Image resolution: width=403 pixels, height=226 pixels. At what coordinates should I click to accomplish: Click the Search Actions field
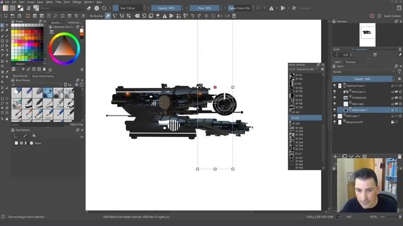coord(392,16)
